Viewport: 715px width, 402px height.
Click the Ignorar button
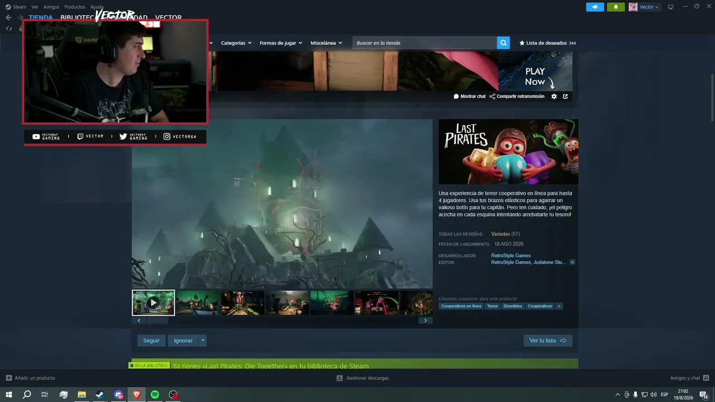183,341
